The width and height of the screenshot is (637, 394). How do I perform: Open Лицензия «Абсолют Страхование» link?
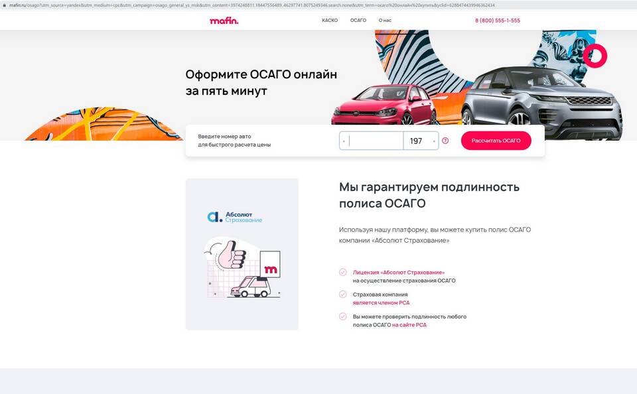[x=399, y=273]
